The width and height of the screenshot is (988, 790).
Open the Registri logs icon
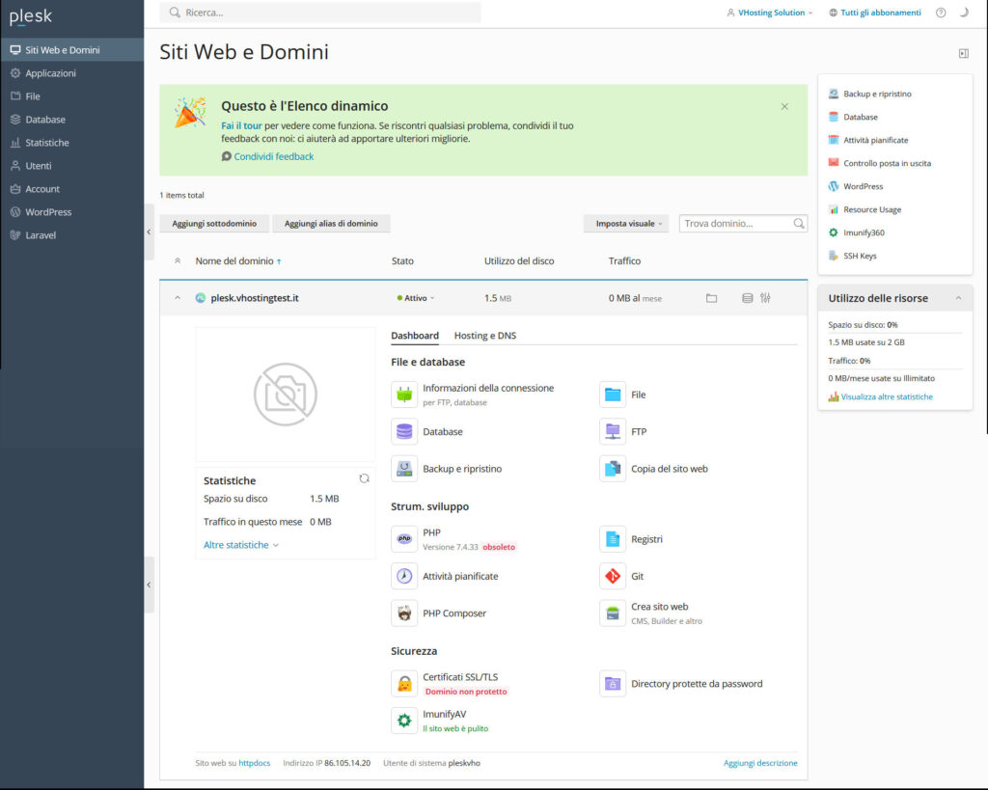613,539
